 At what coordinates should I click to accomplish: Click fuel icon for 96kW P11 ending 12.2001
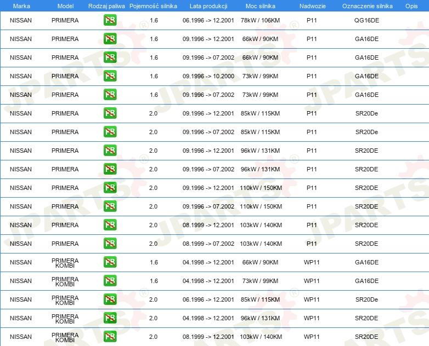point(110,150)
